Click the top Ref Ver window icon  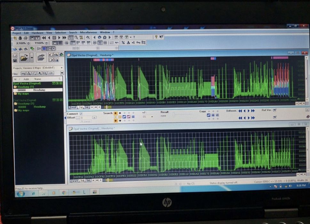click(275, 110)
